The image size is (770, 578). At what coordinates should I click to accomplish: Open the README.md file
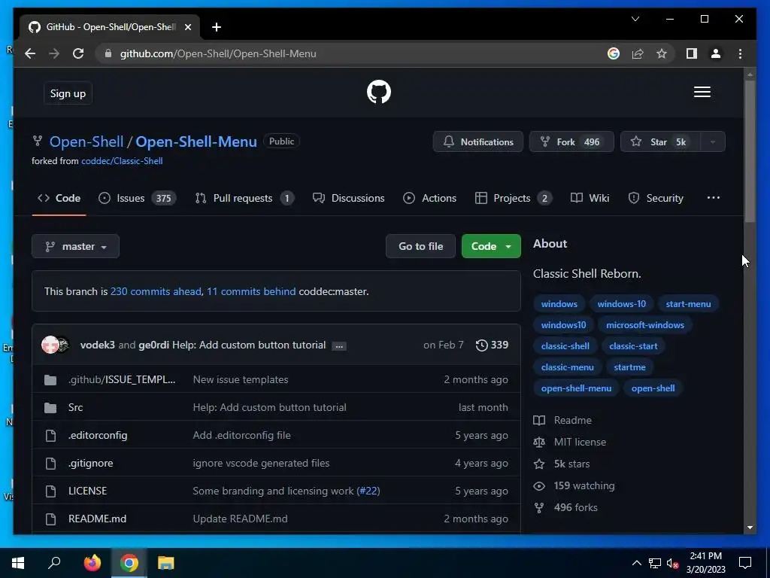[97, 519]
